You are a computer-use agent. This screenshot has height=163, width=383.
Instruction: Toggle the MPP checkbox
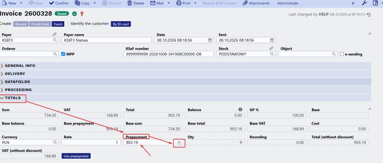click(63, 54)
